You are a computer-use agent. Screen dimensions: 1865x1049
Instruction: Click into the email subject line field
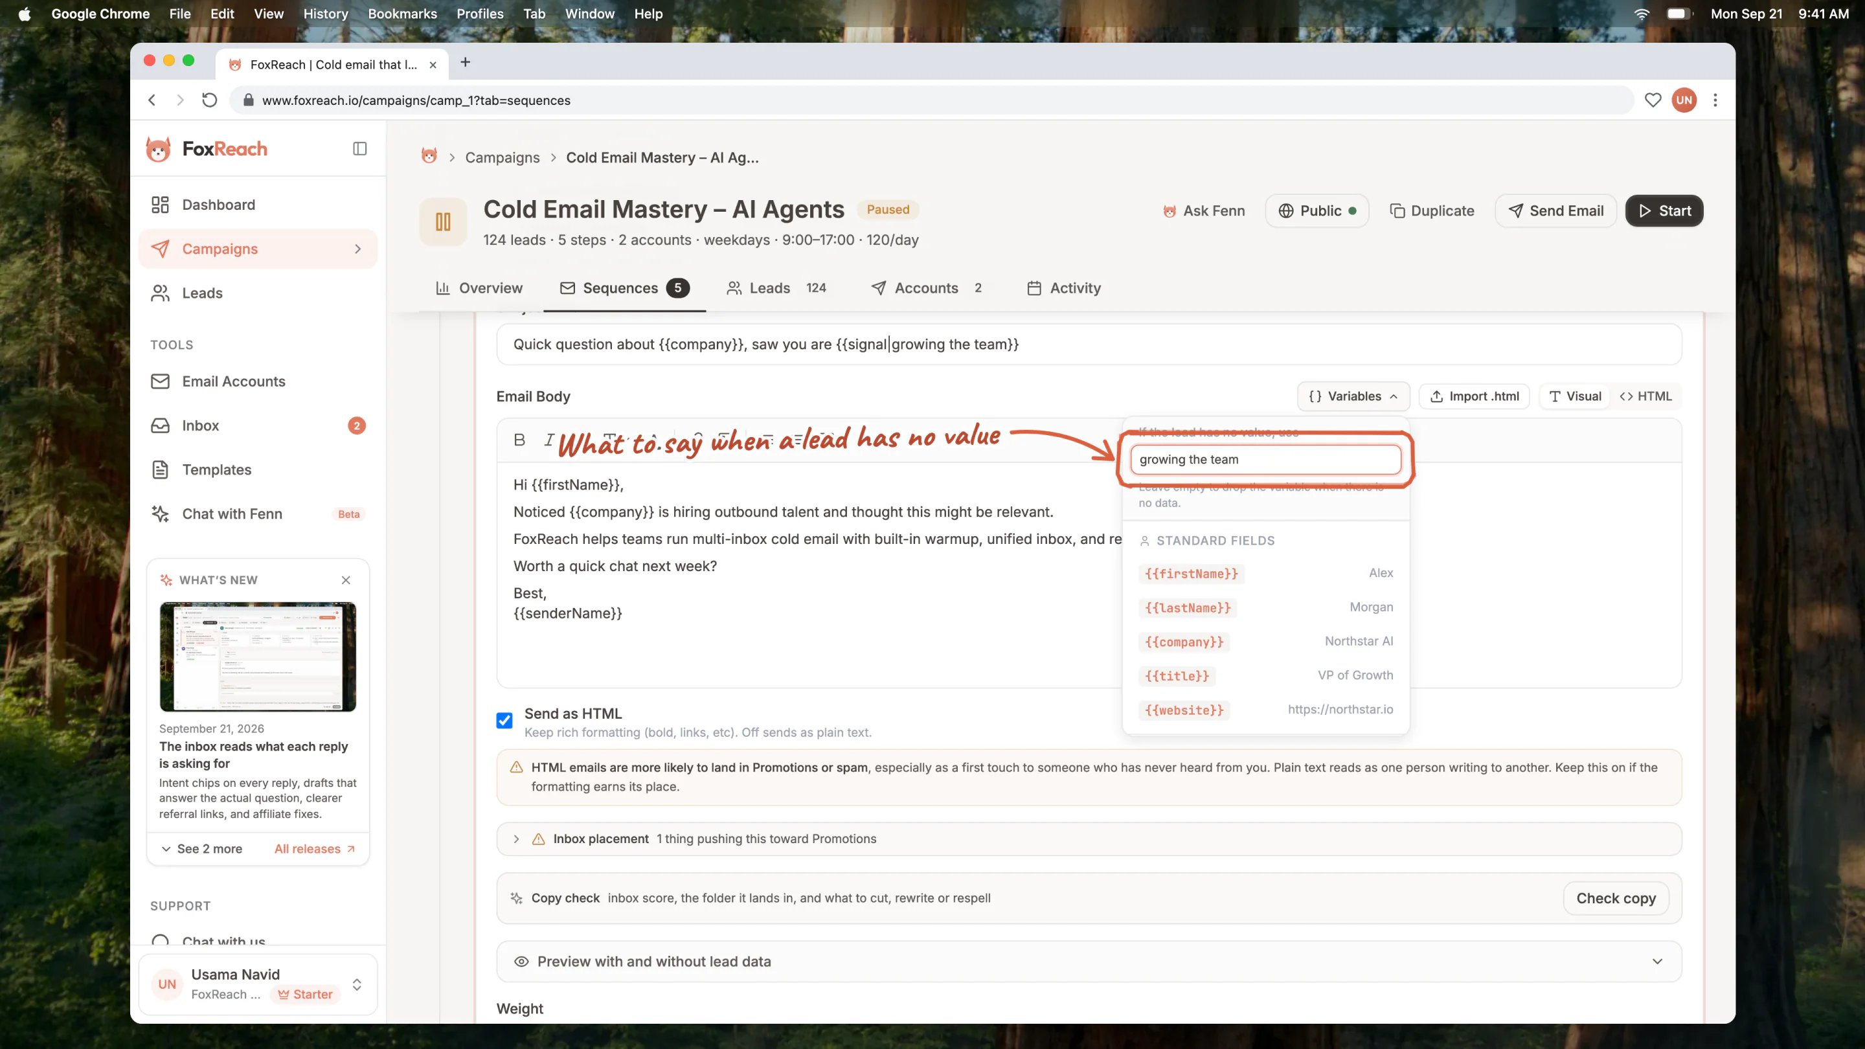point(1089,344)
